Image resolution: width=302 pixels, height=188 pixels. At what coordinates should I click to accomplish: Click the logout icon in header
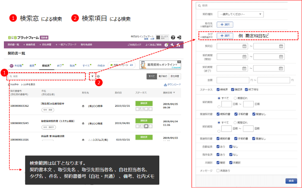179,38
